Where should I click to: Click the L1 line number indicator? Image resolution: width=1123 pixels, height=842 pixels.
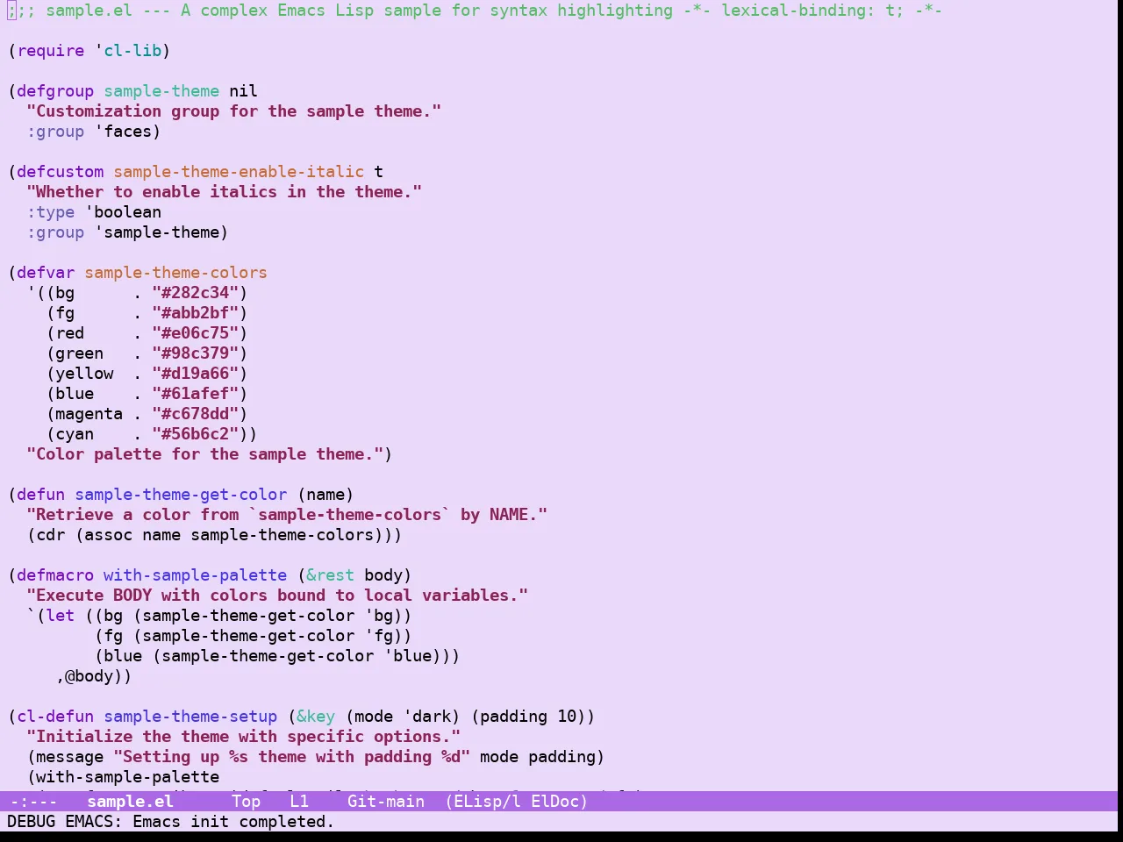[299, 801]
